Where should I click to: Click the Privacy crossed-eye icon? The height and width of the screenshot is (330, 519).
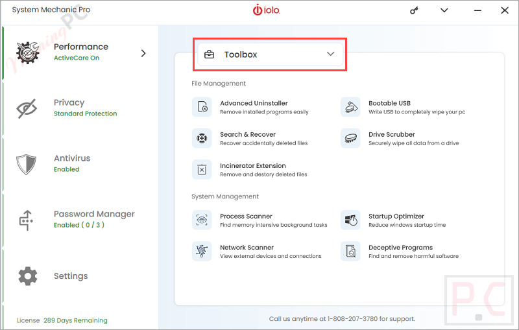coord(27,108)
